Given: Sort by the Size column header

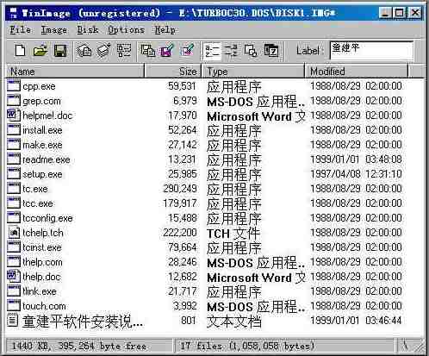Looking at the screenshot, I should 173,72.
